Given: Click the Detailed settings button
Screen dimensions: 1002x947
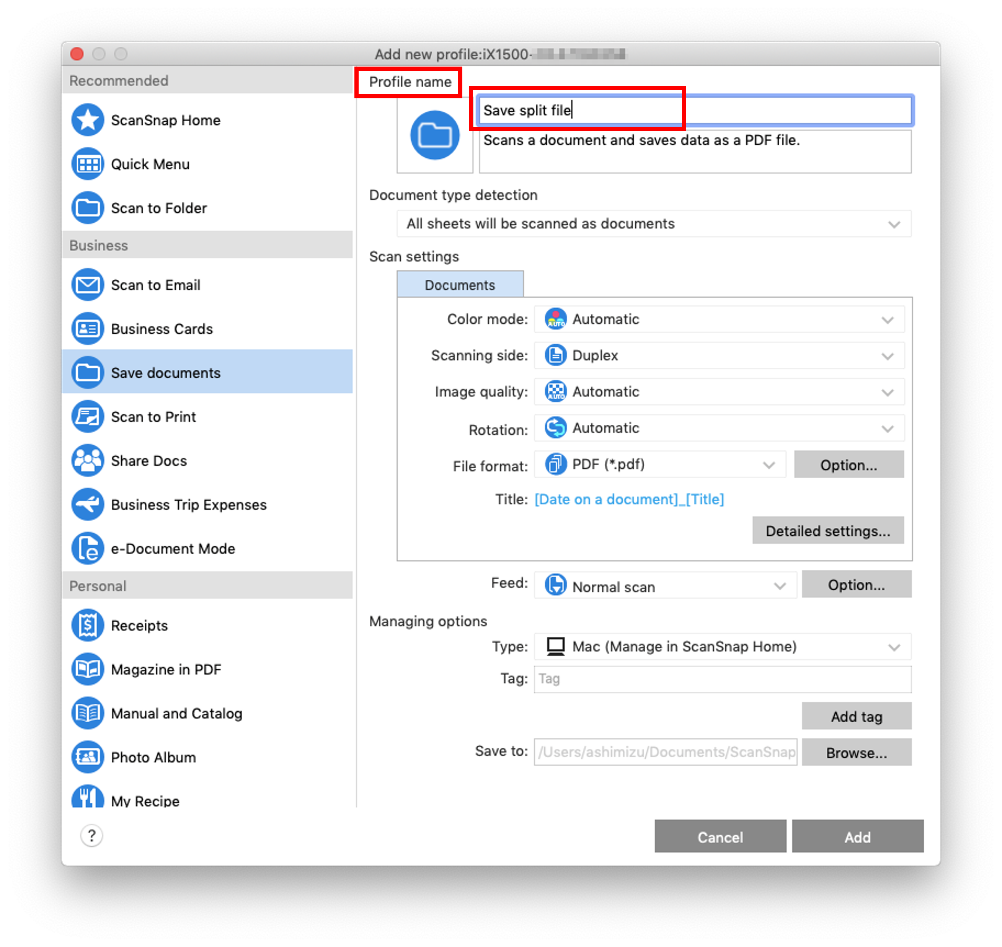Looking at the screenshot, I should point(827,531).
